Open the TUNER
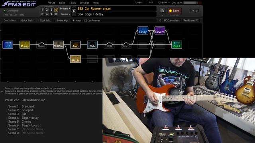Screen dimensions: 255x143 click(x=138, y=3)
